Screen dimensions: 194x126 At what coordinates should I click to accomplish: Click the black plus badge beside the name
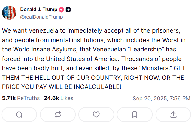[x=68, y=10]
